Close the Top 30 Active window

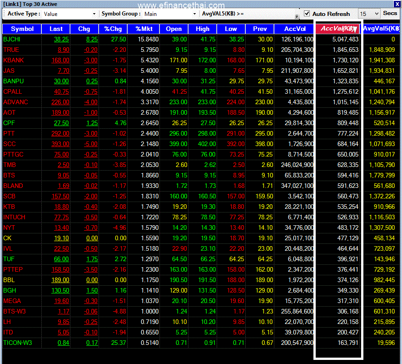pos(397,4)
